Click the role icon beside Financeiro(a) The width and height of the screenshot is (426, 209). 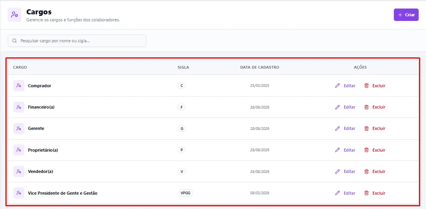click(x=19, y=107)
